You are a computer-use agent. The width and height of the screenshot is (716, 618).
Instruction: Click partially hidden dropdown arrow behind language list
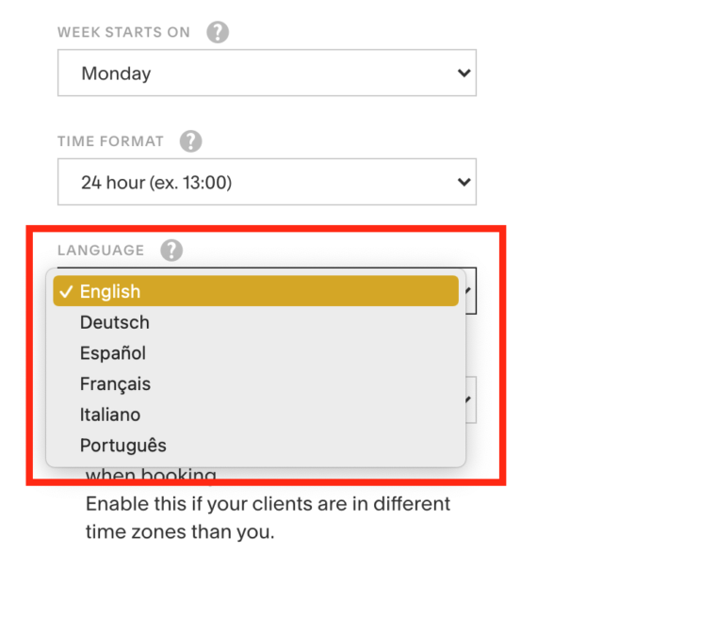coord(468,399)
